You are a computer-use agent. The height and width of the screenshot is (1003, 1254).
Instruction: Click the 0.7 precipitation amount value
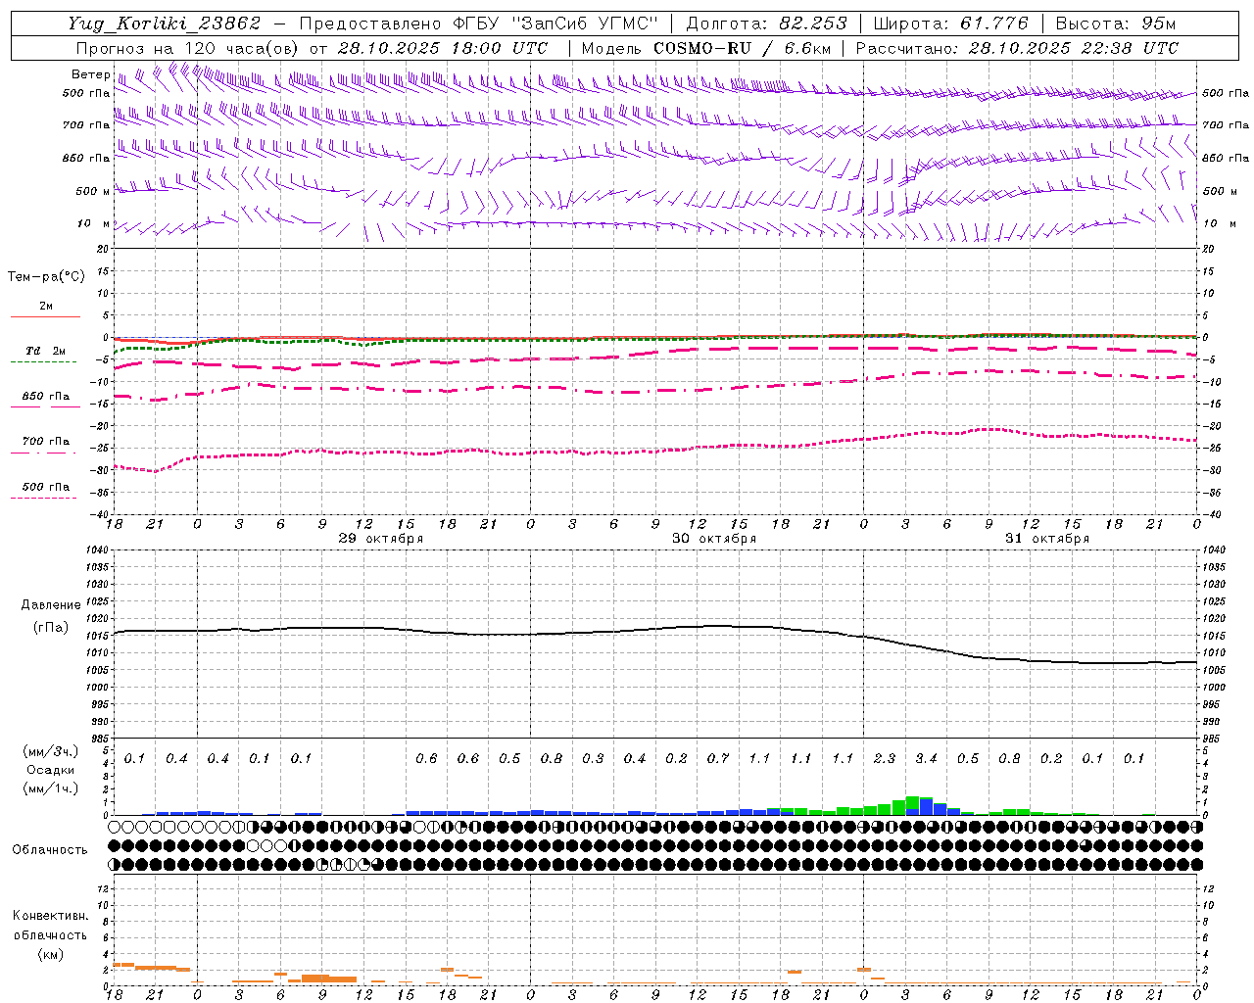[718, 758]
